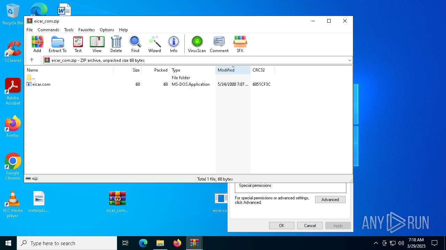Screen dimensions: 446x250
Task: Click the taskbar search box
Action: [x=67, y=243]
